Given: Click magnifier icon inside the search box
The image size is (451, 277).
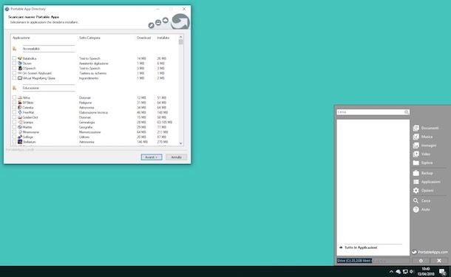Looking at the screenshot, I should [x=406, y=112].
